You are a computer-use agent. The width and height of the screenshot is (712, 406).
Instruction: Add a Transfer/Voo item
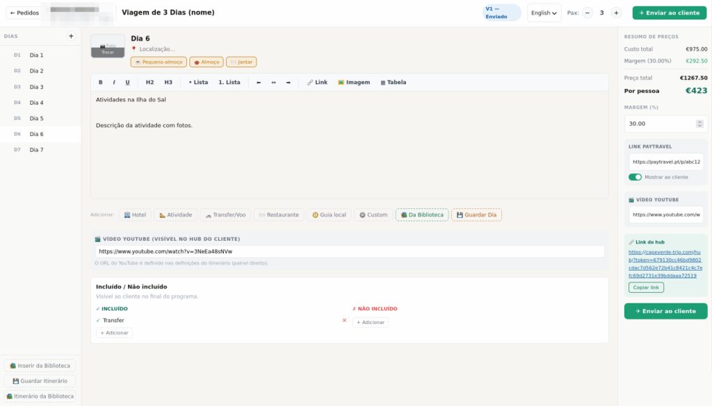[226, 214]
